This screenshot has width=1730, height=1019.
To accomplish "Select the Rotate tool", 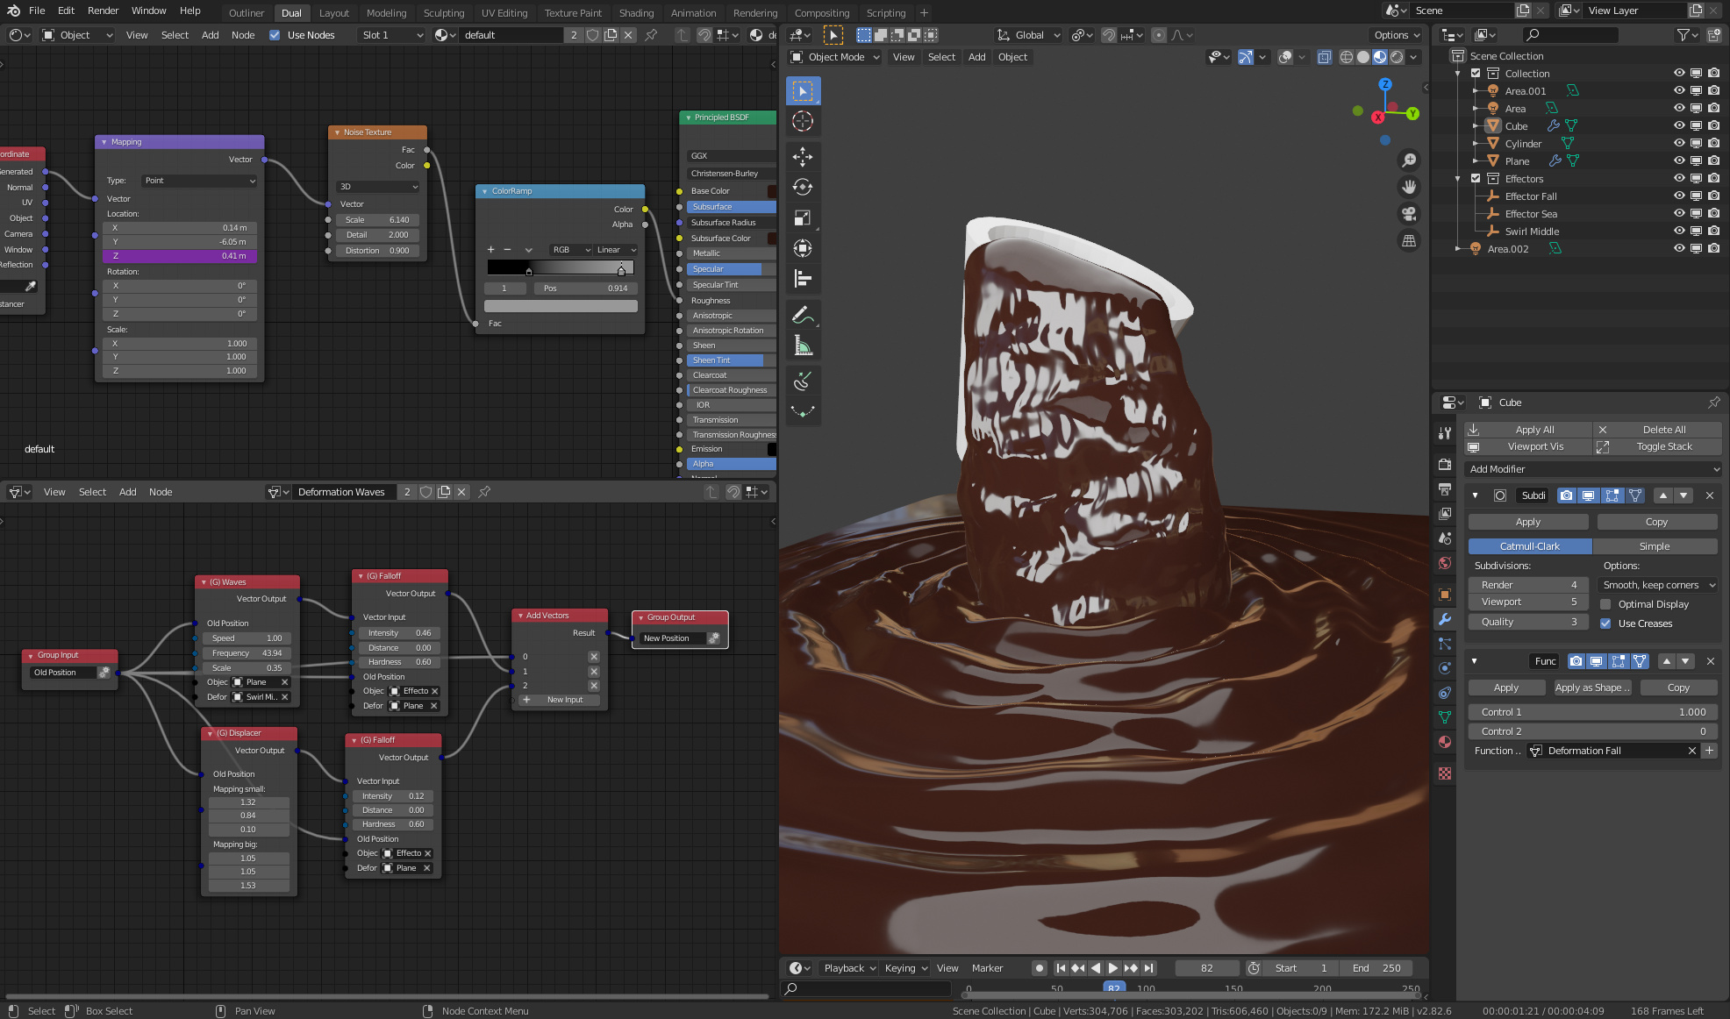I will [803, 187].
